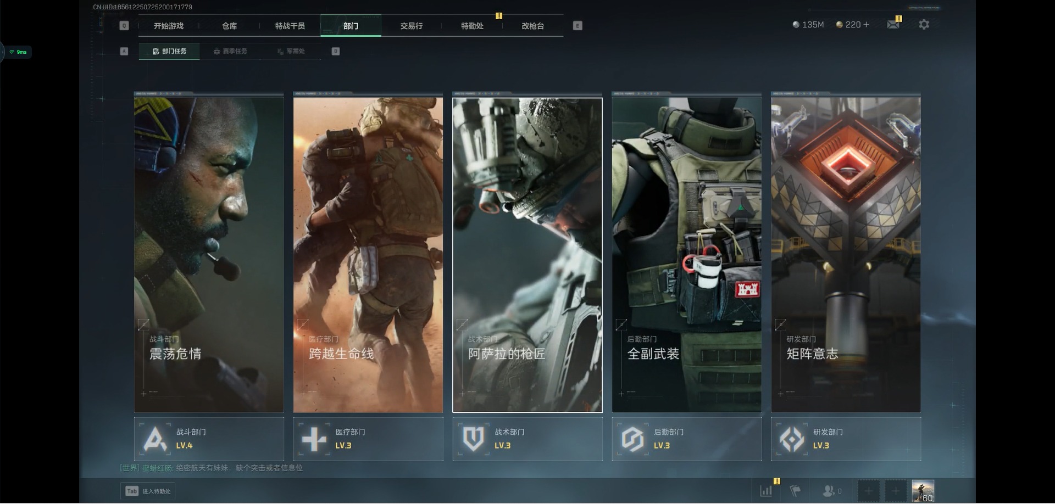
Task: Open the player avatar showing 60
Action: click(923, 491)
